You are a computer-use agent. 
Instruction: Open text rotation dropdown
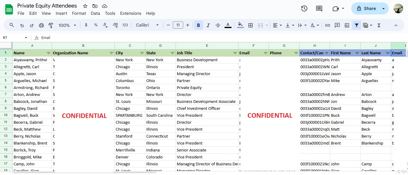315,25
